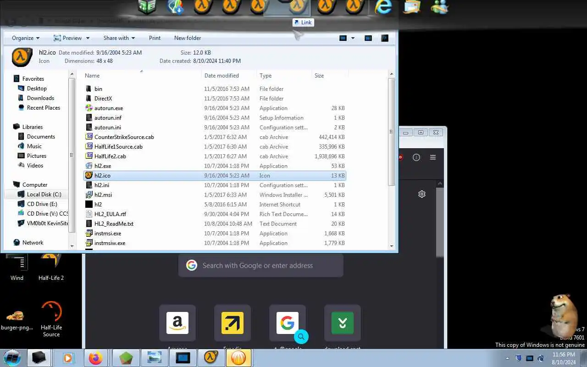Select the CounterStrikeSource.cab archive icon
Image resolution: width=587 pixels, height=367 pixels.
pyautogui.click(x=89, y=137)
